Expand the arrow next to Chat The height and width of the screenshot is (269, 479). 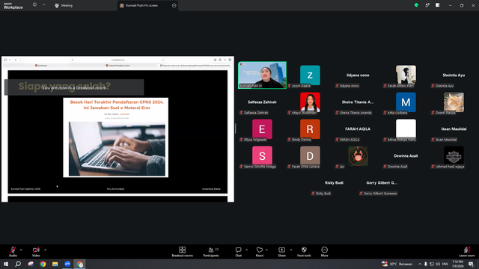pos(246,250)
